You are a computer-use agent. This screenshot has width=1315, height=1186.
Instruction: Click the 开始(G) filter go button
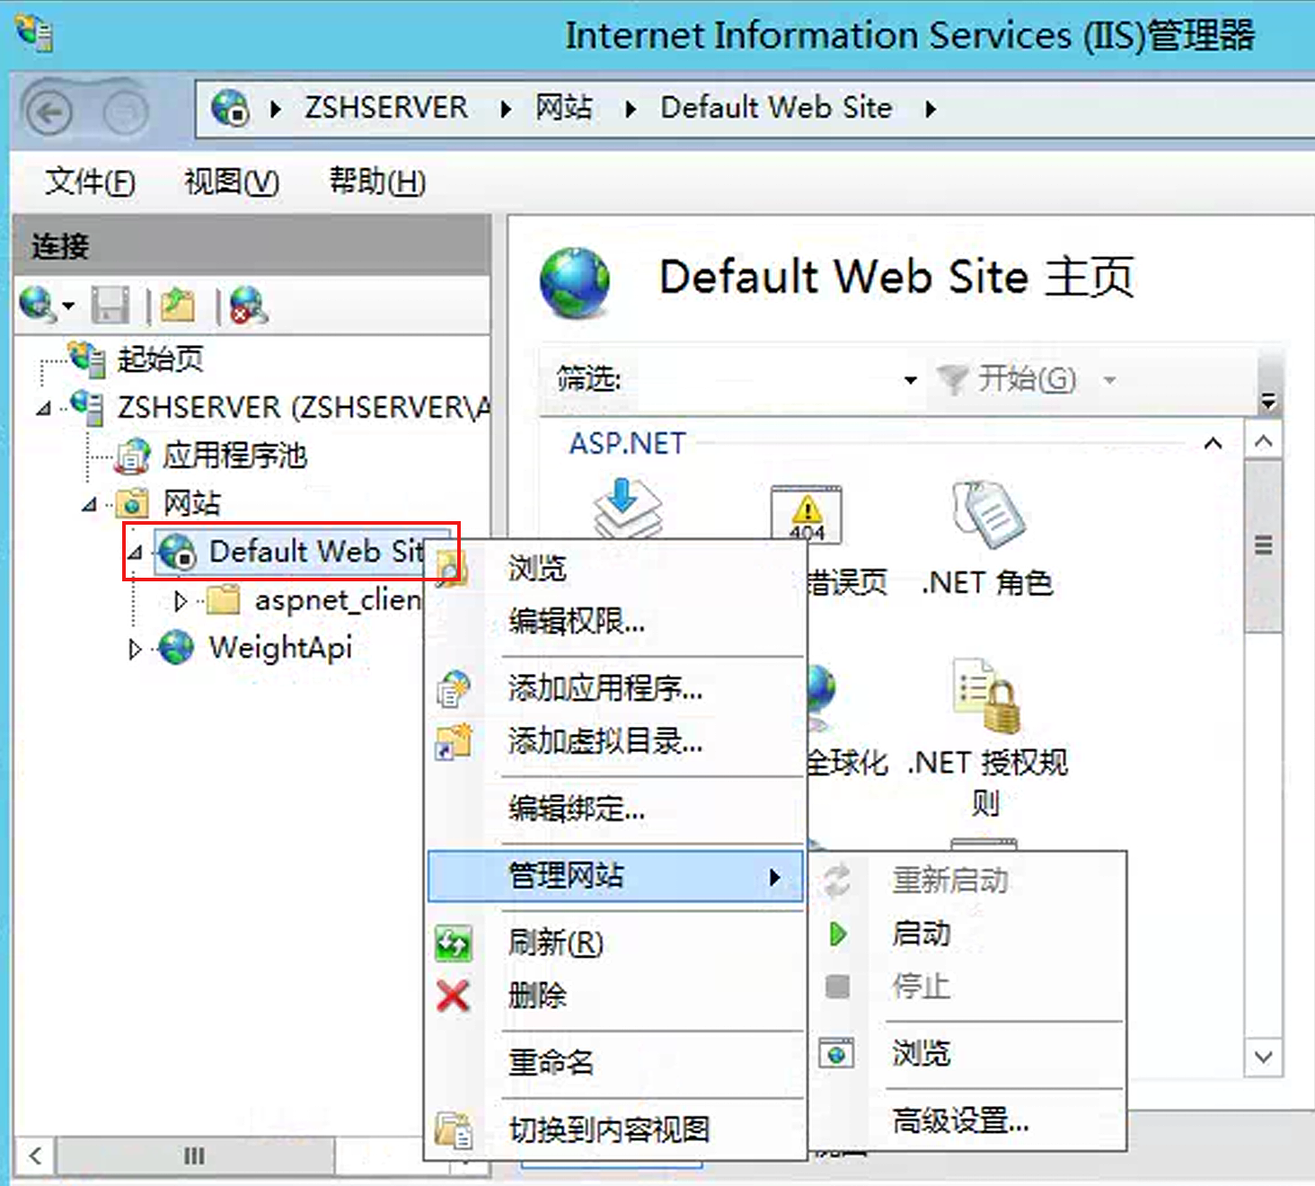click(1007, 379)
